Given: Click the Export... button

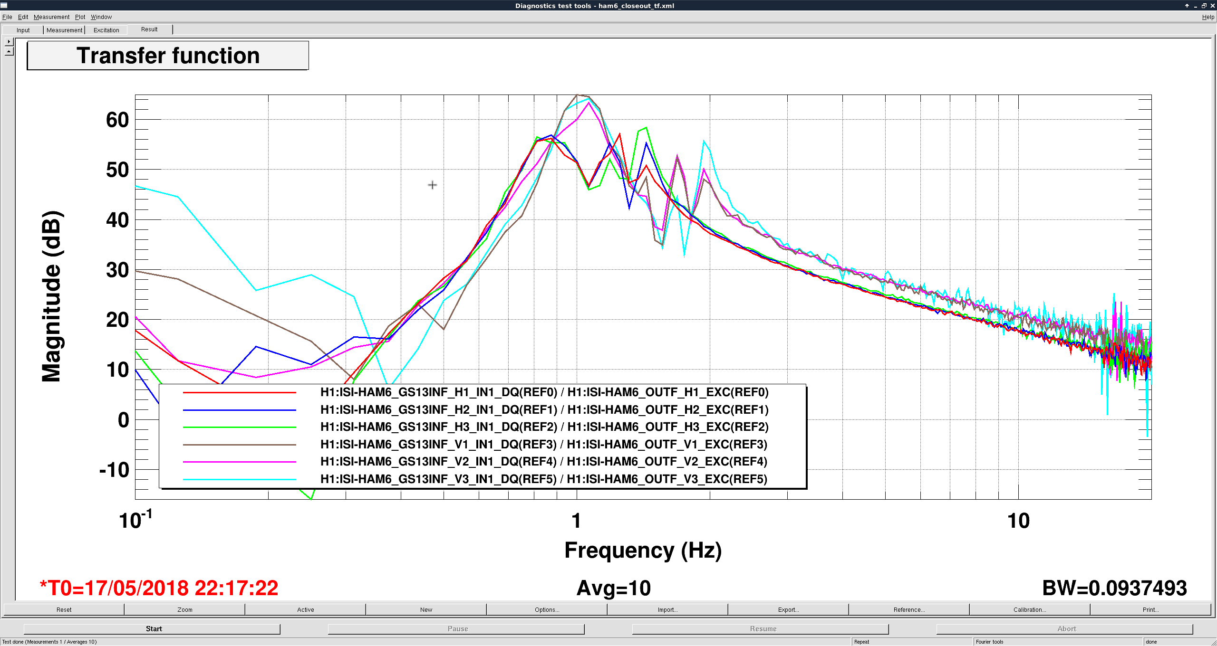Looking at the screenshot, I should coord(788,609).
